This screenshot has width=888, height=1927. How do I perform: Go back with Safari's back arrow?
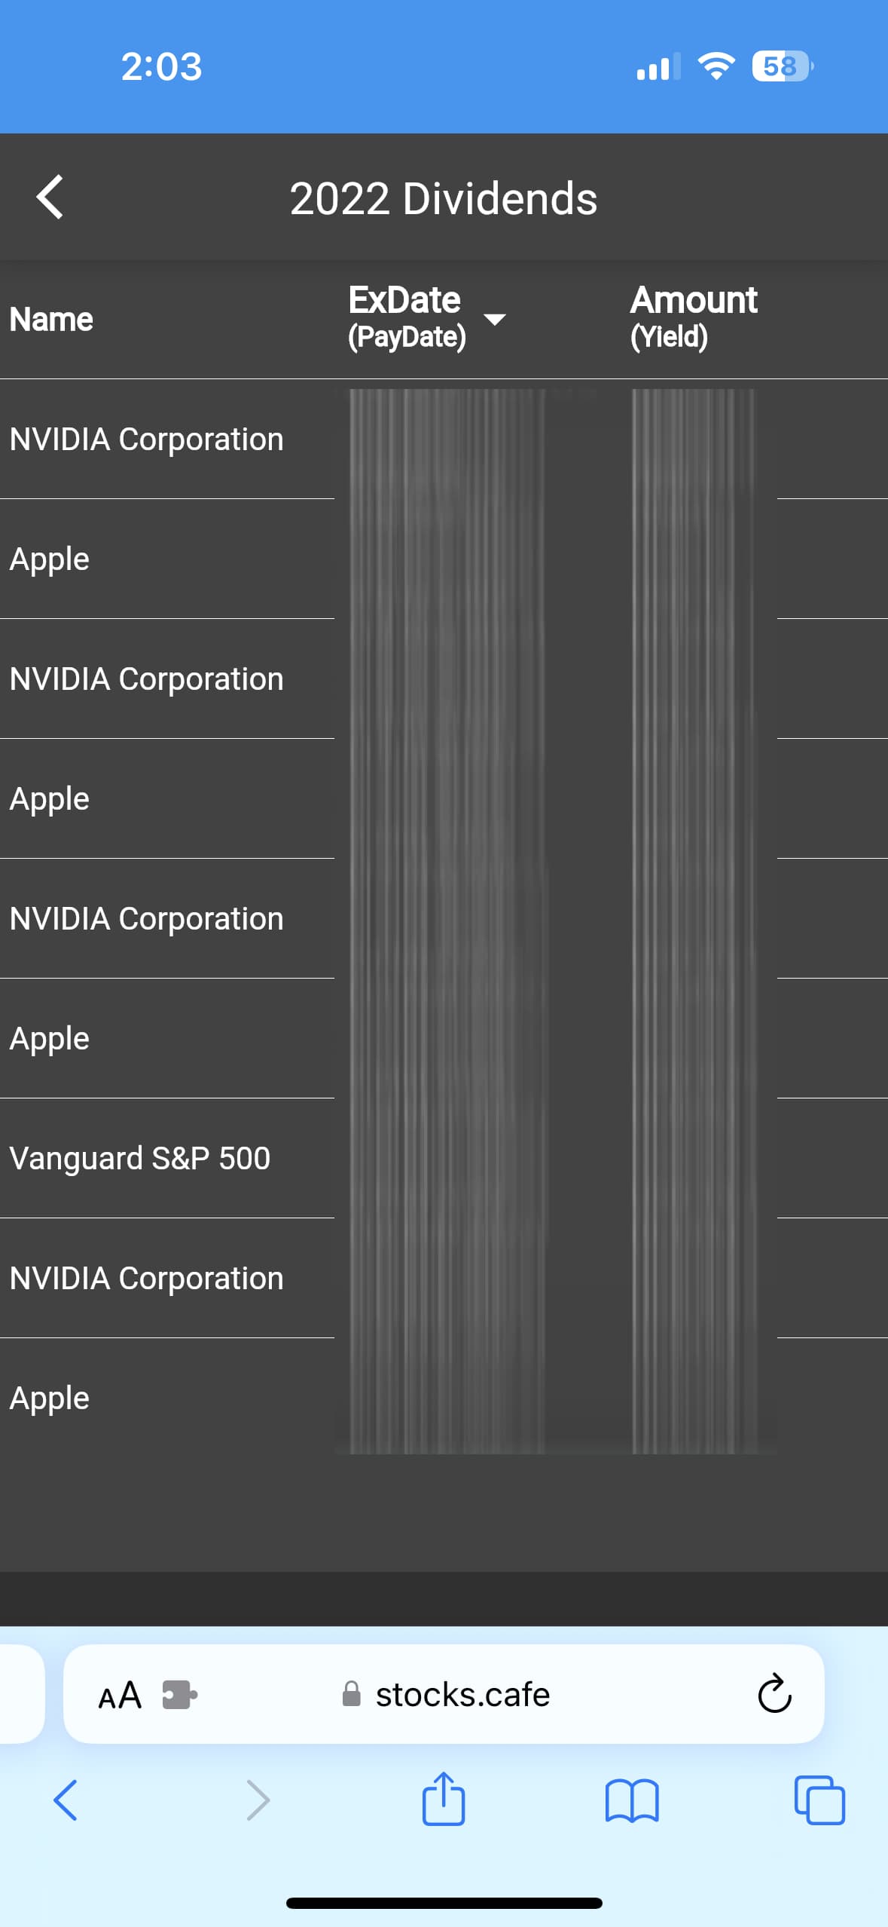[66, 1800]
